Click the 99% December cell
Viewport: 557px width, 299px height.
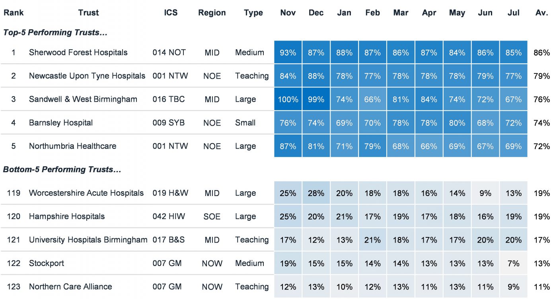pyautogui.click(x=316, y=99)
